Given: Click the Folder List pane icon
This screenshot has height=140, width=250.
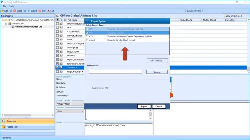Looking at the screenshot, I should [3, 127].
